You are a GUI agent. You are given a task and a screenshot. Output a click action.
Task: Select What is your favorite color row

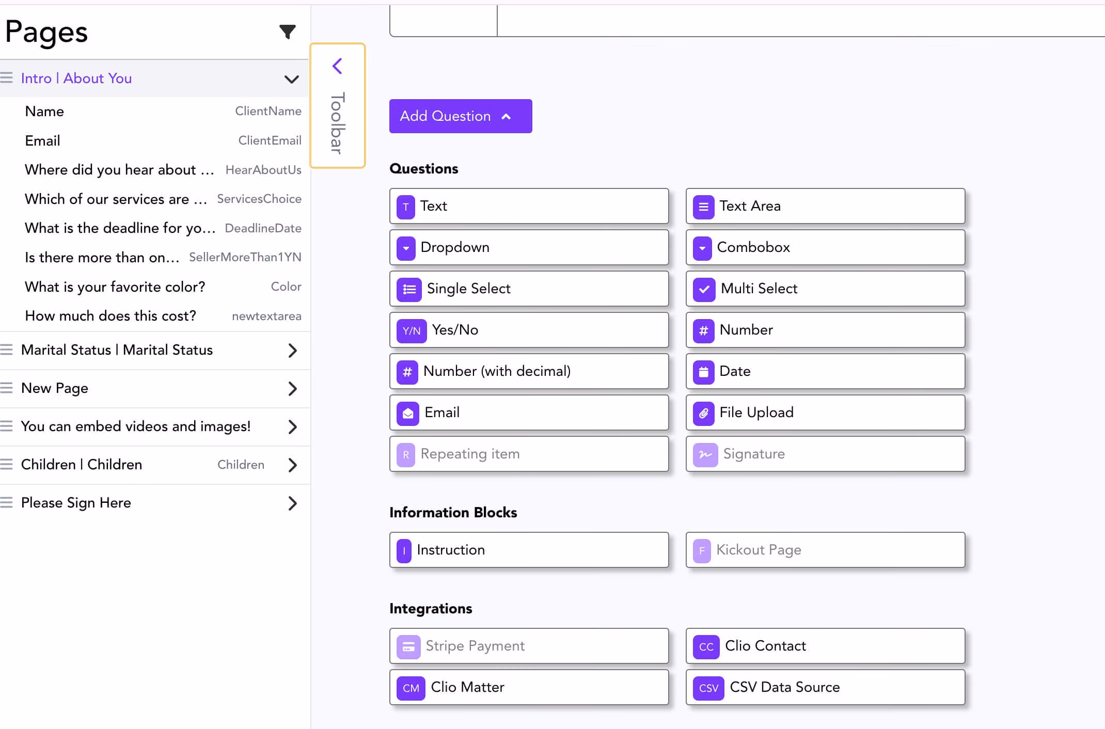tap(155, 287)
